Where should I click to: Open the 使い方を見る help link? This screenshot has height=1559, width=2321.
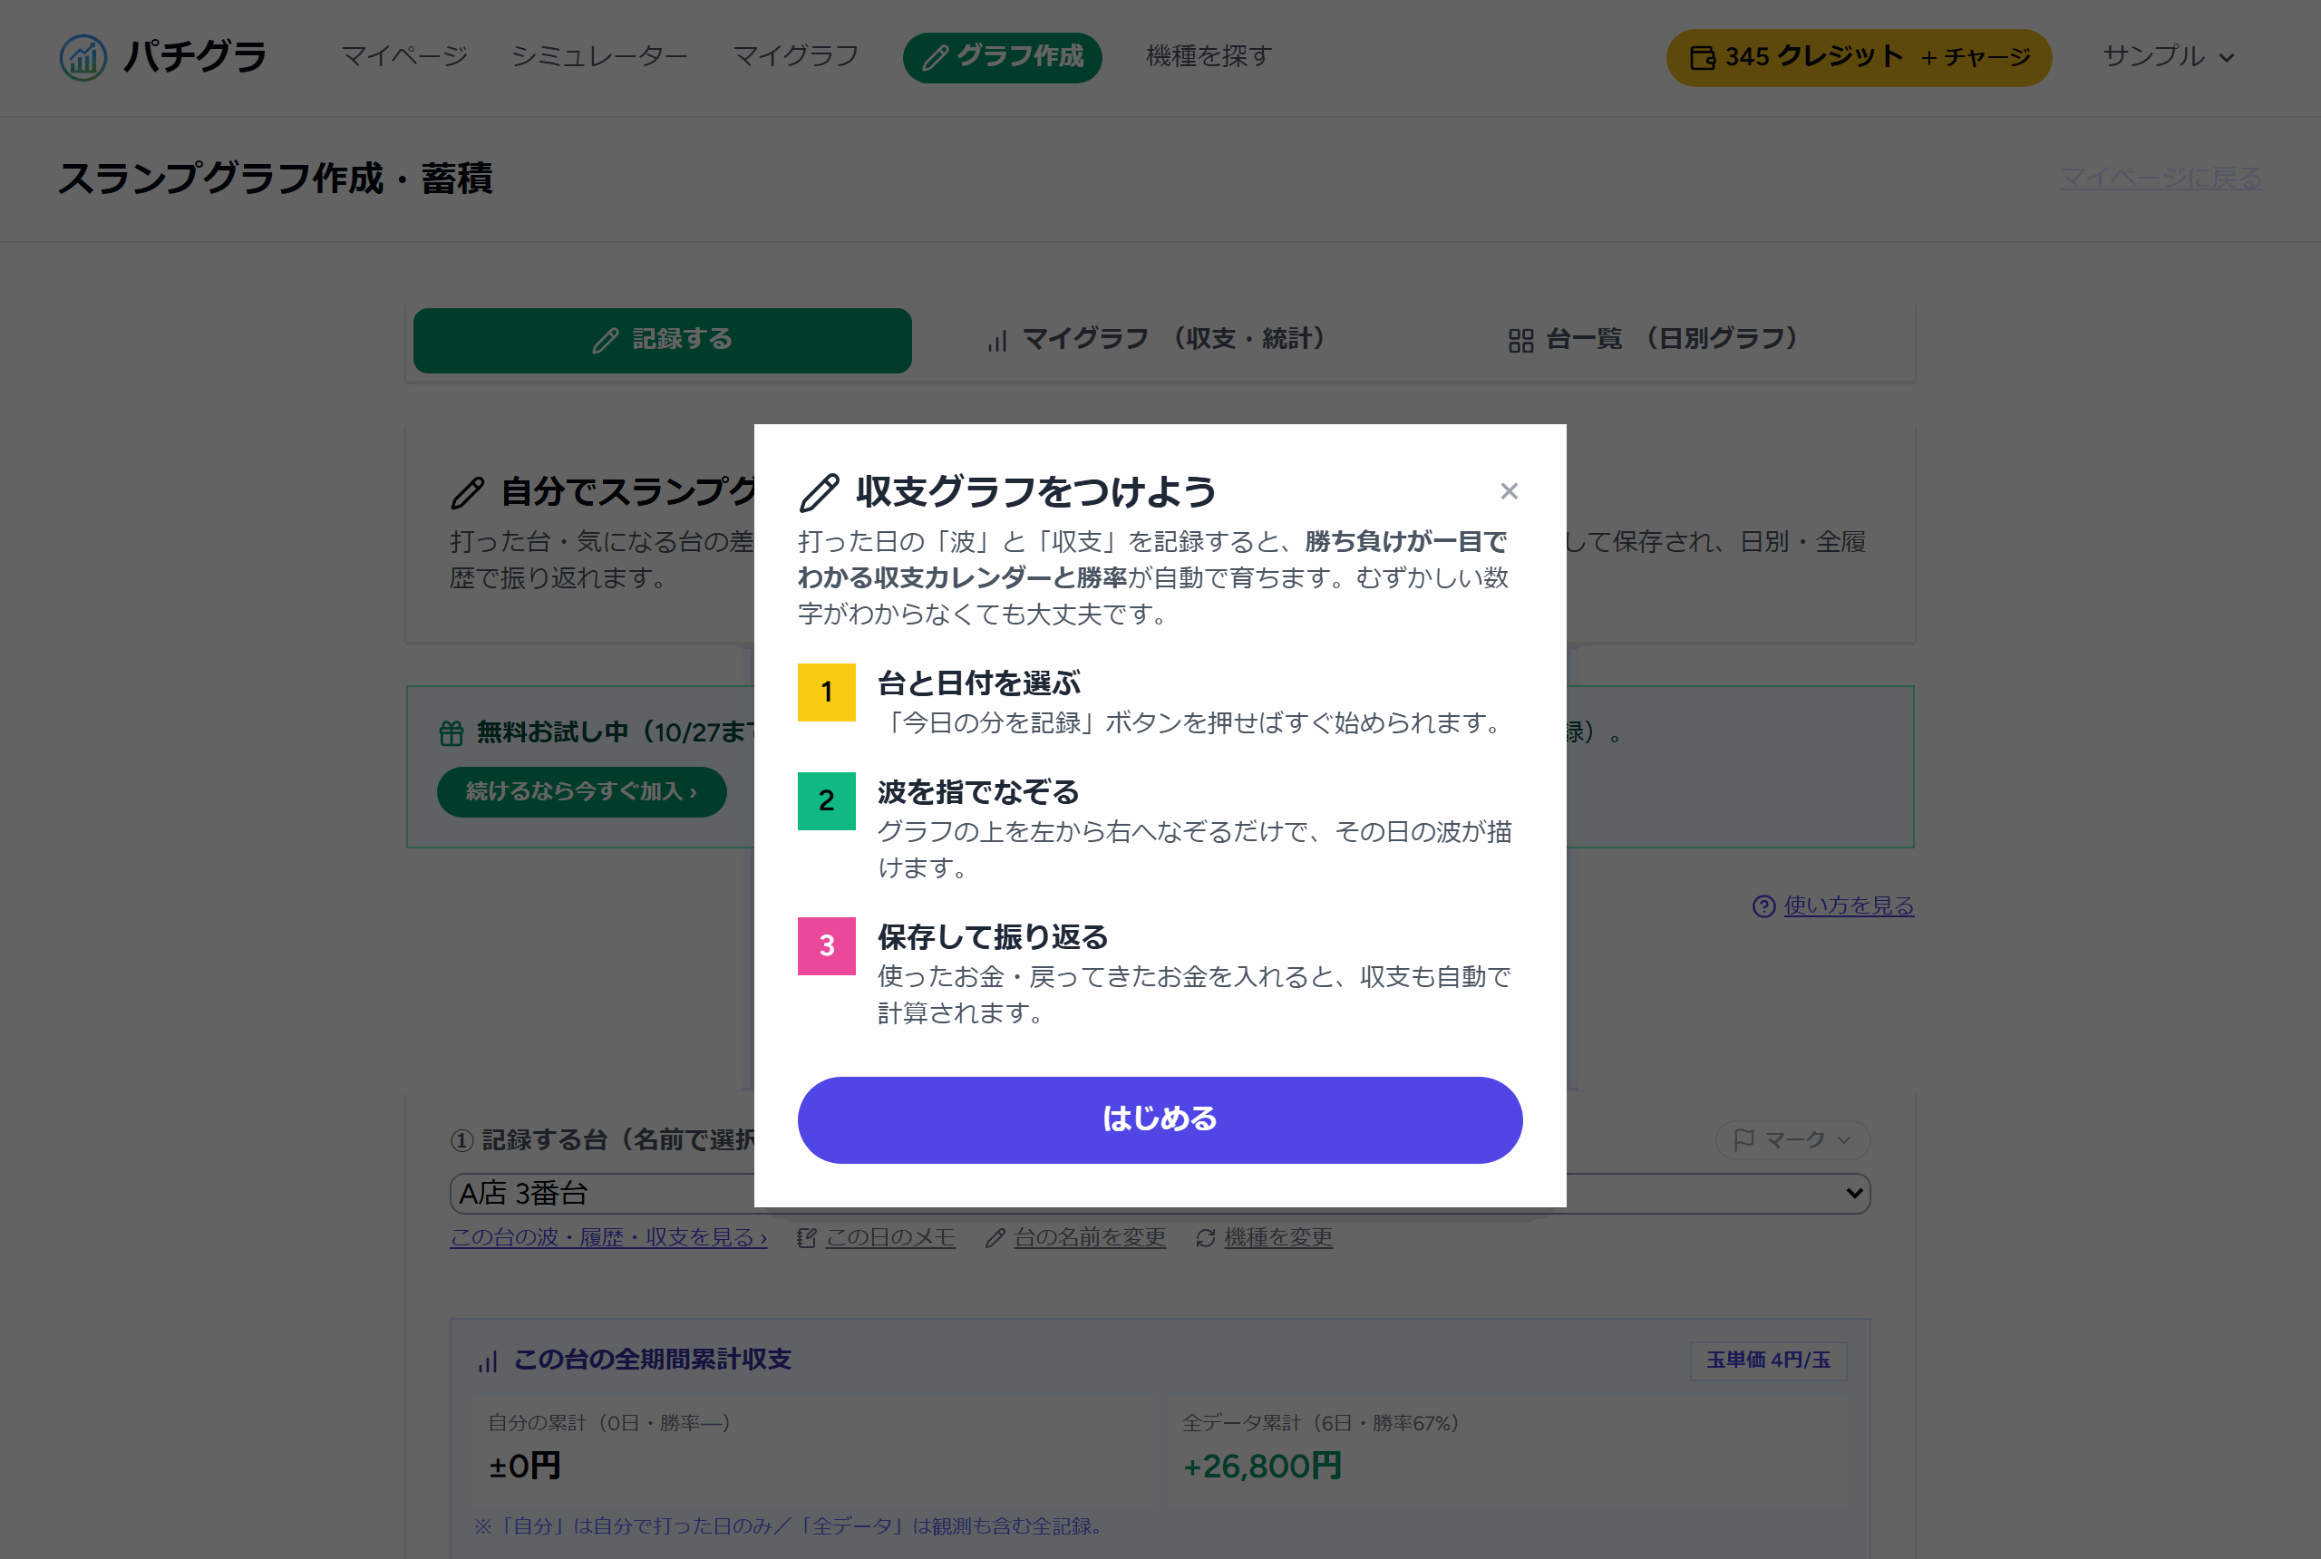click(x=1849, y=905)
